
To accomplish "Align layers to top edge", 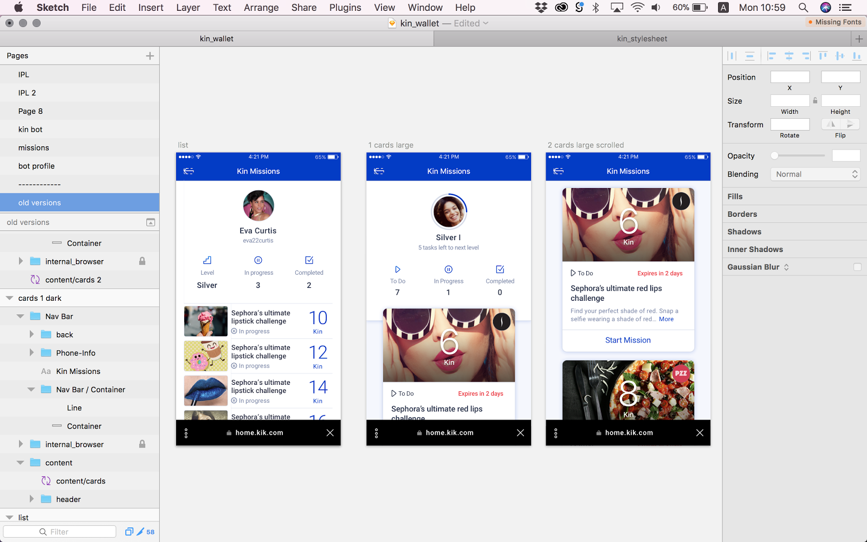I will pyautogui.click(x=823, y=56).
